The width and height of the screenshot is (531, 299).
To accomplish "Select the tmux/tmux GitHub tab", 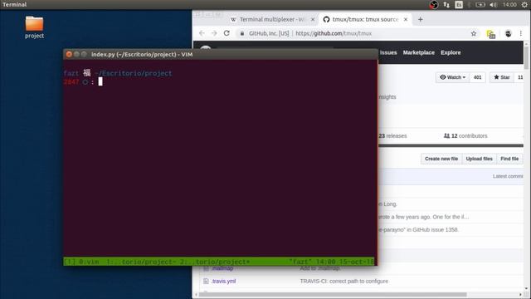I will point(365,19).
